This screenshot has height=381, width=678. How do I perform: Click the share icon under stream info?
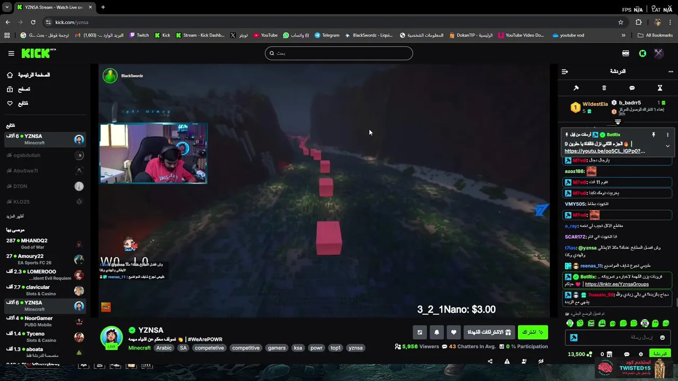(490, 361)
